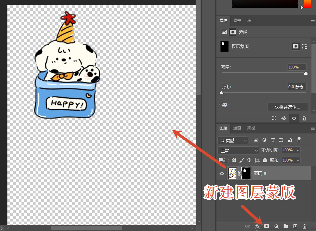Select the text layers filter icon
This screenshot has height=231, width=316.
pos(273,140)
